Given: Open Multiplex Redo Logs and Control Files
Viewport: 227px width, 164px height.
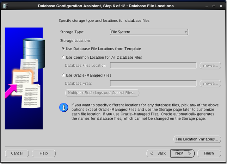Looking at the screenshot, I should pyautogui.click(x=102, y=93).
